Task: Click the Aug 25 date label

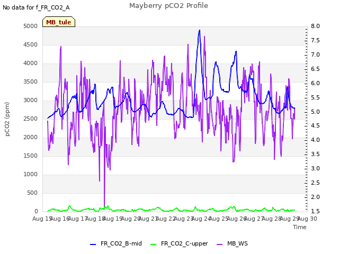Action: [219, 219]
